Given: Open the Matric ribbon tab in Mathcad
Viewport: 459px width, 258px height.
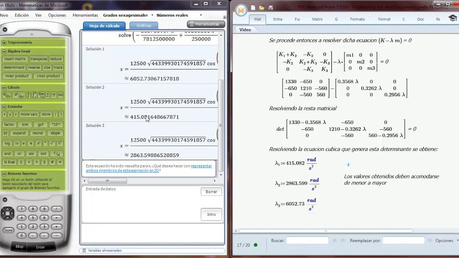Looking at the screenshot, I should pyautogui.click(x=317, y=19).
